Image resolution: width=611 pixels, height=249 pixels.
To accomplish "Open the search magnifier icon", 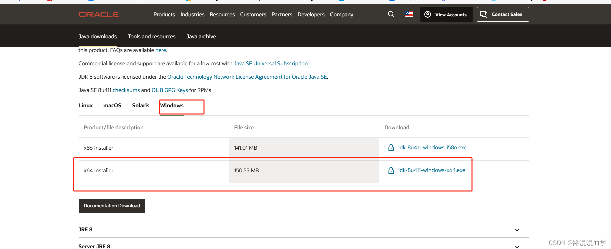I will pos(391,14).
